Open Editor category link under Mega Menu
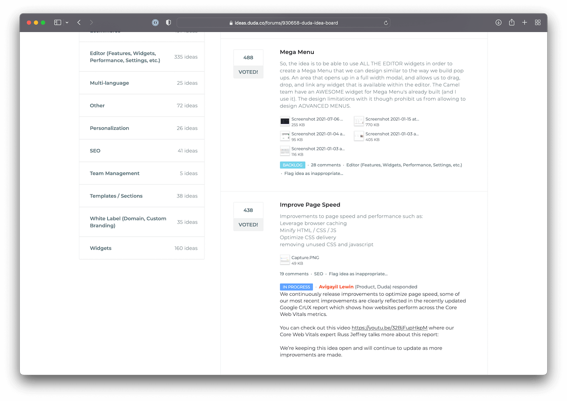The width and height of the screenshot is (567, 401). [x=404, y=165]
